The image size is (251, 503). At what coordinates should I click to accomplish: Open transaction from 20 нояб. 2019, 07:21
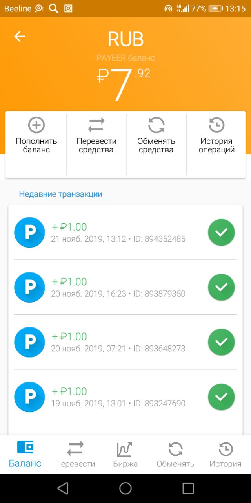(x=118, y=342)
